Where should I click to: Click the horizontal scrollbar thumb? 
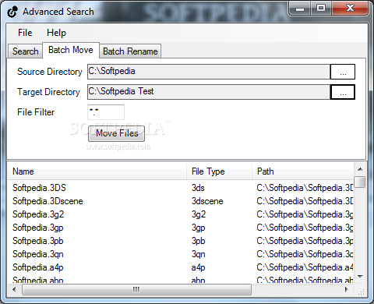[x=136, y=289]
